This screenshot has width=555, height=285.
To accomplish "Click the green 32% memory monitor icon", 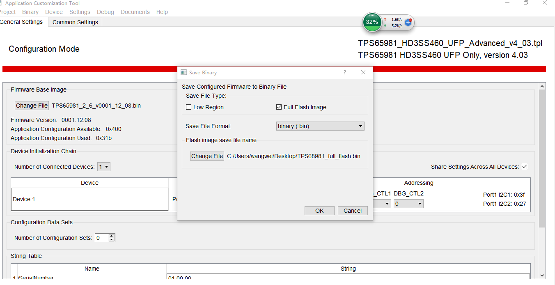I will pyautogui.click(x=372, y=22).
